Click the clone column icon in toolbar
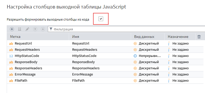The width and height of the screenshot is (205, 93). pos(20,29)
